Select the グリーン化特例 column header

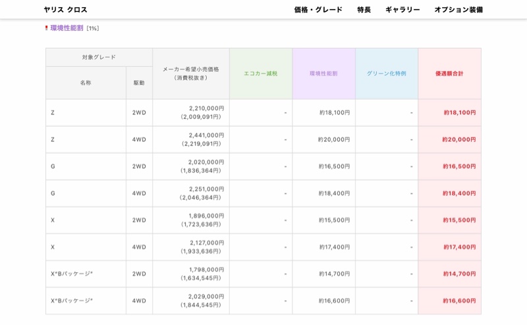(387, 74)
